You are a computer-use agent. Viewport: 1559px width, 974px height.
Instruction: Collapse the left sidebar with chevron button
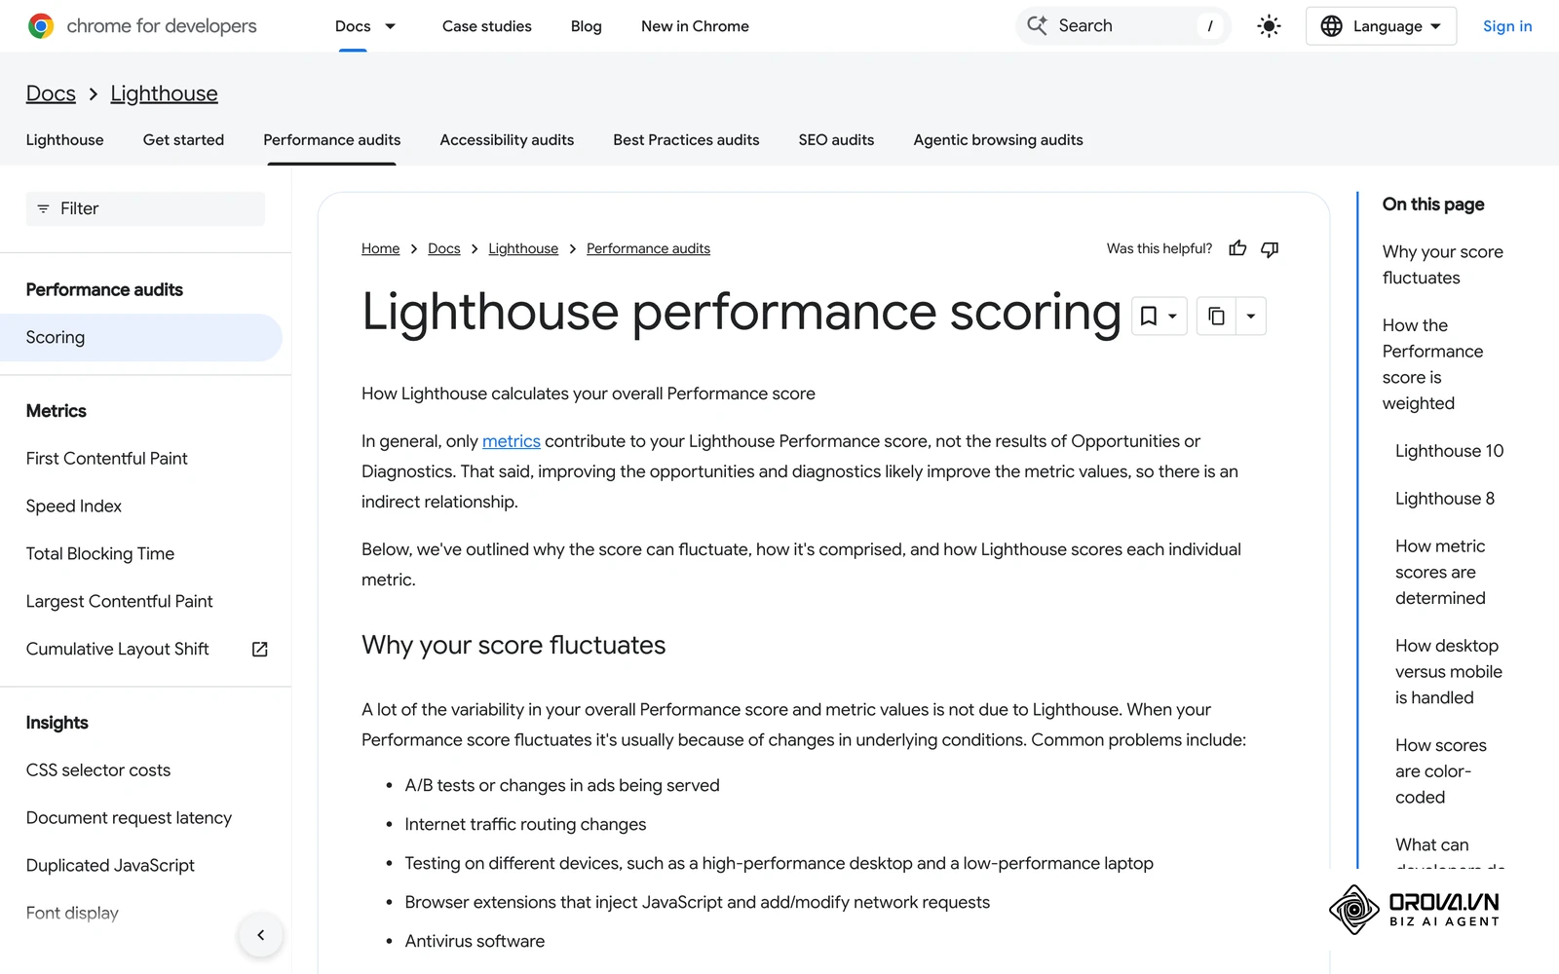260,935
